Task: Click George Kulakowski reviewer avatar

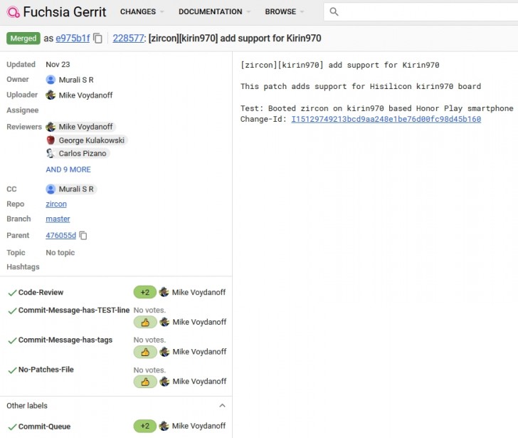Action: click(x=51, y=140)
